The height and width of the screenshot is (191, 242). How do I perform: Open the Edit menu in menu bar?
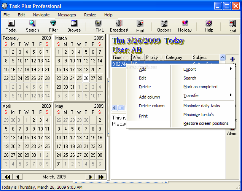21,15
